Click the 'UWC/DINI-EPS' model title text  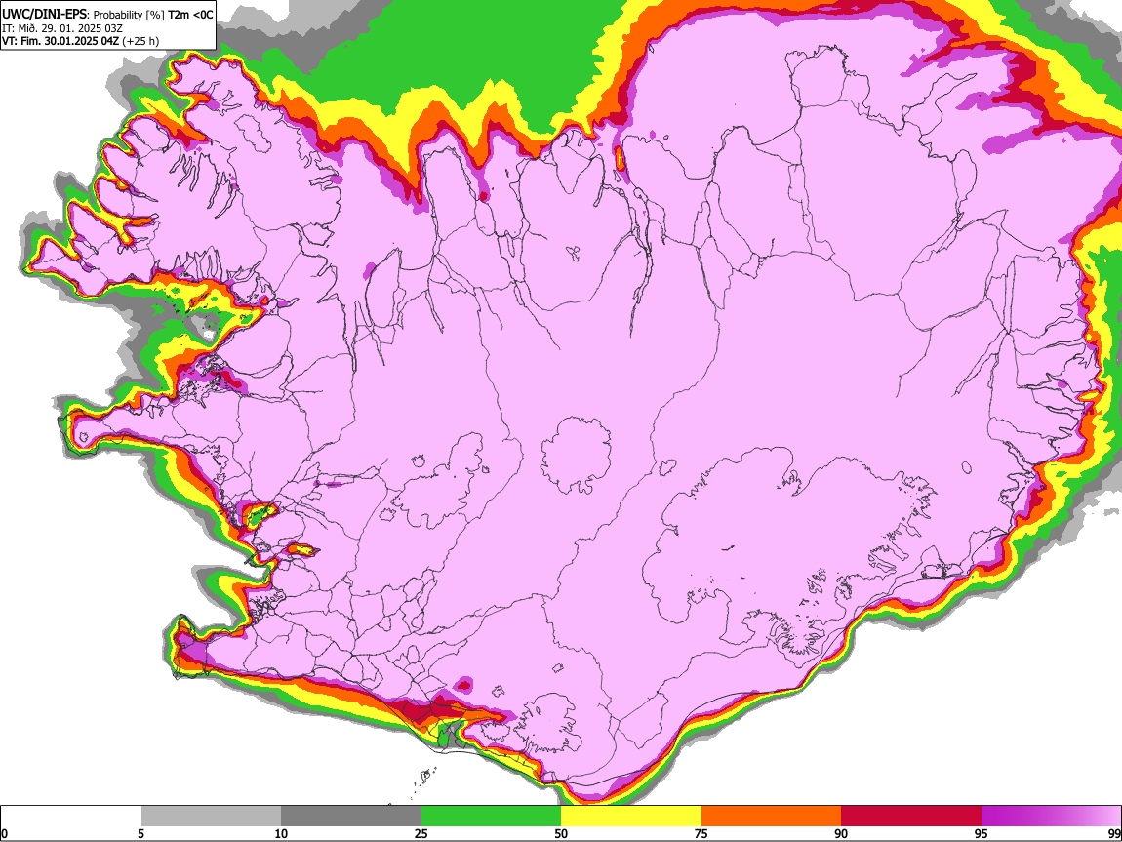click(42, 15)
